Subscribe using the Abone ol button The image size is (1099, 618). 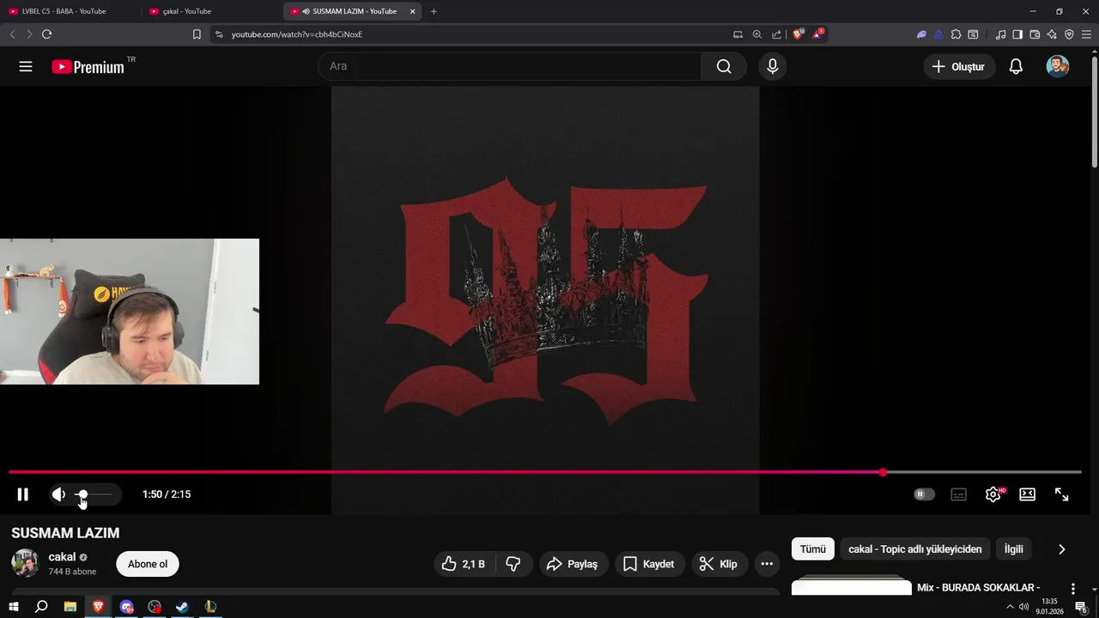coord(148,564)
